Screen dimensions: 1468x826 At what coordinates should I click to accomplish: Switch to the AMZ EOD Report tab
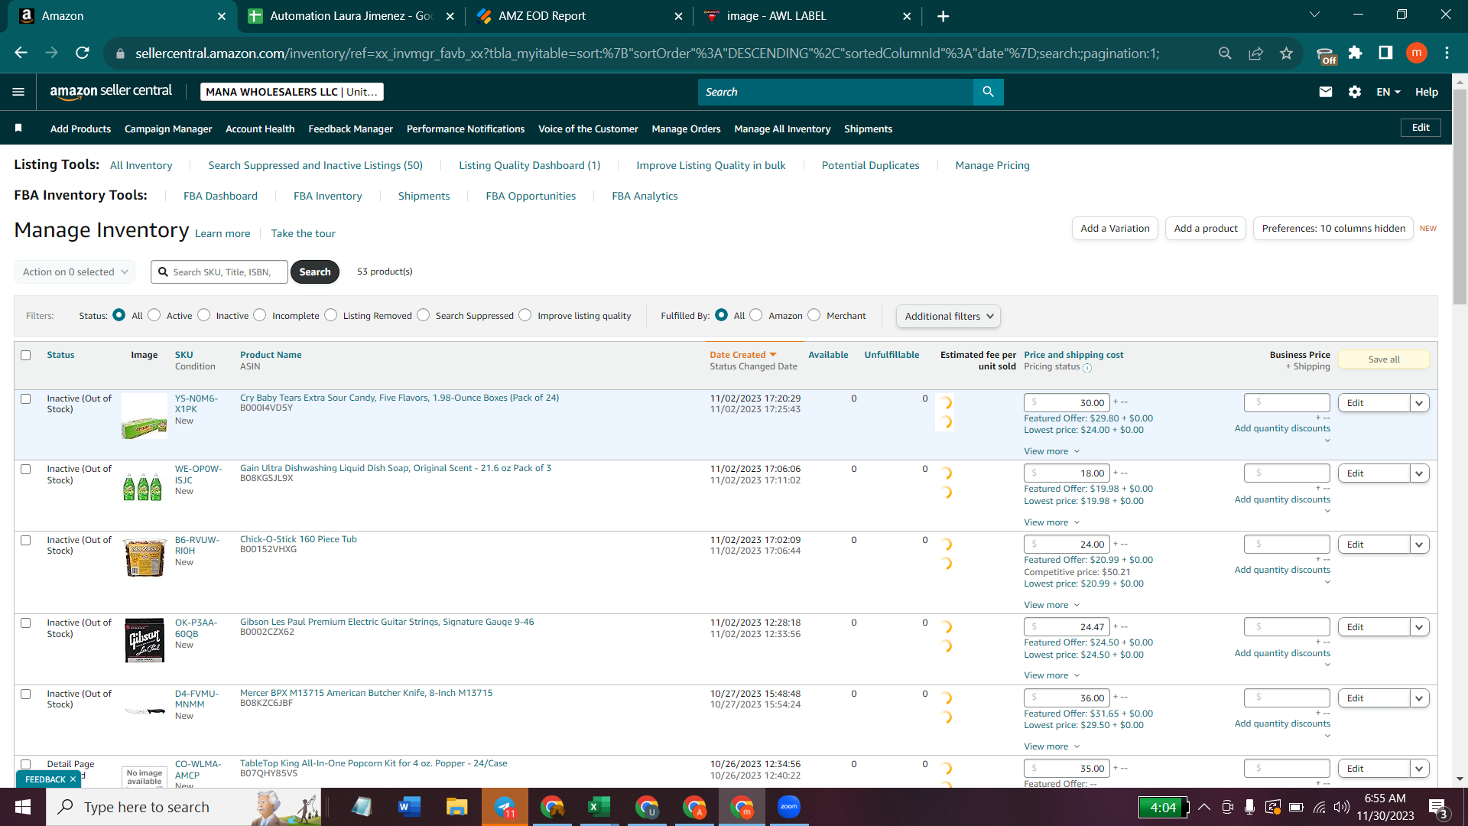[579, 16]
